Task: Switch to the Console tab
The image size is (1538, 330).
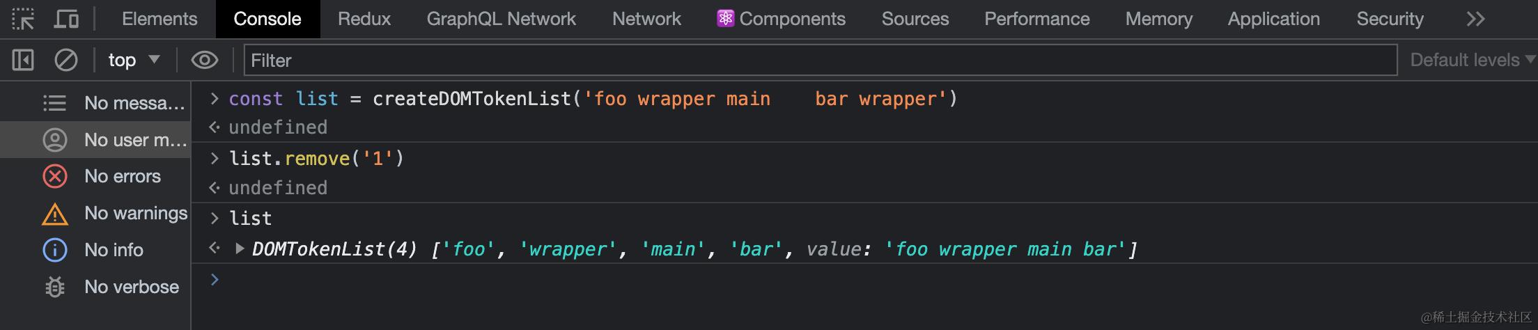Action: [267, 19]
